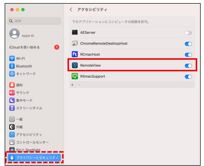This screenshot has width=204, height=166.
Task: Click the サウンド sidebar label
Action: click(23, 92)
